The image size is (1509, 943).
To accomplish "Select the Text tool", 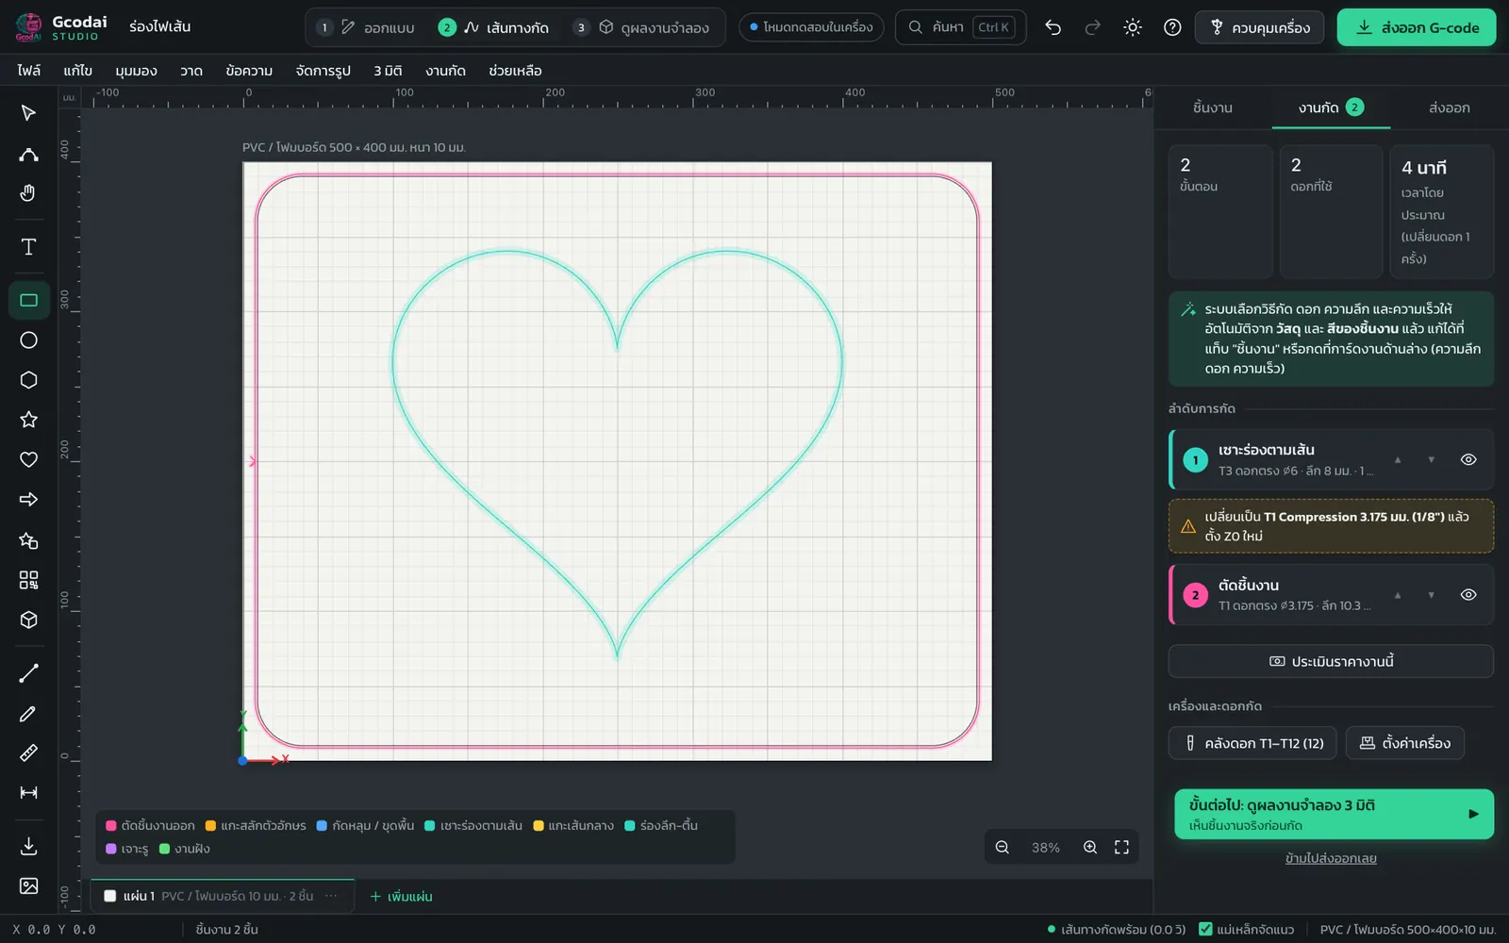I will click(28, 247).
